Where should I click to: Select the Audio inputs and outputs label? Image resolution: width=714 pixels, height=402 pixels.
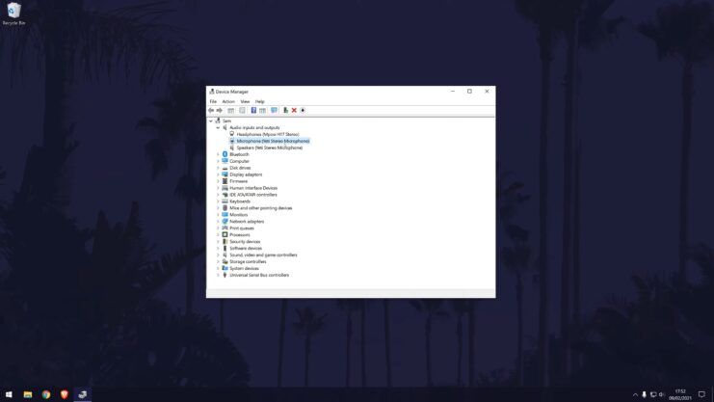[x=254, y=127]
